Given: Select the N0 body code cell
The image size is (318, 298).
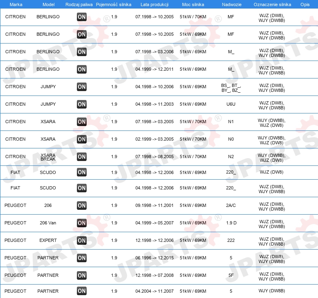Looking at the screenshot, I should [x=231, y=139].
